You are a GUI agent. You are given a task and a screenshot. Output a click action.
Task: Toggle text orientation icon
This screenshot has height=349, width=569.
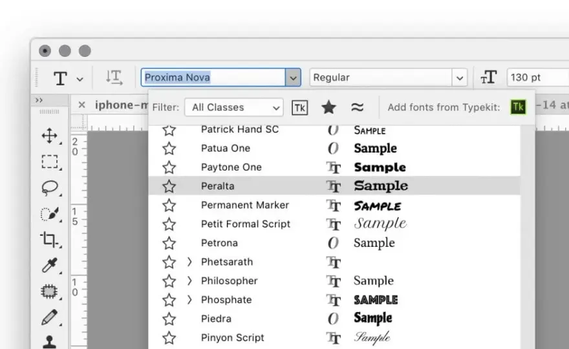coord(114,78)
